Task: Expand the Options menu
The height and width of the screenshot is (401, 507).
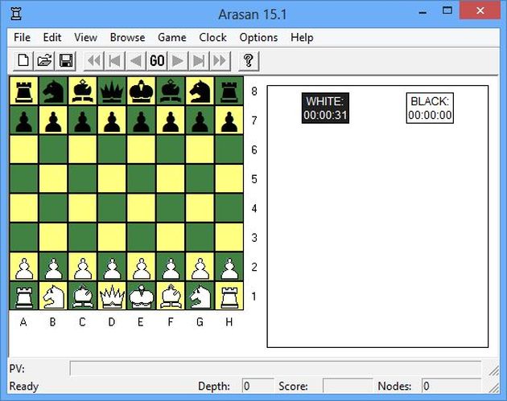Action: coord(258,37)
